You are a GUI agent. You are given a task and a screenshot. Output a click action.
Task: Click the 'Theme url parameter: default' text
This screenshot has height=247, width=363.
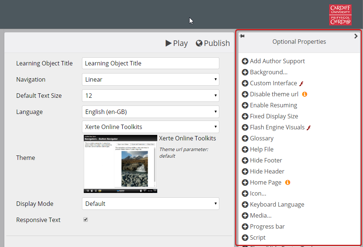click(x=184, y=153)
